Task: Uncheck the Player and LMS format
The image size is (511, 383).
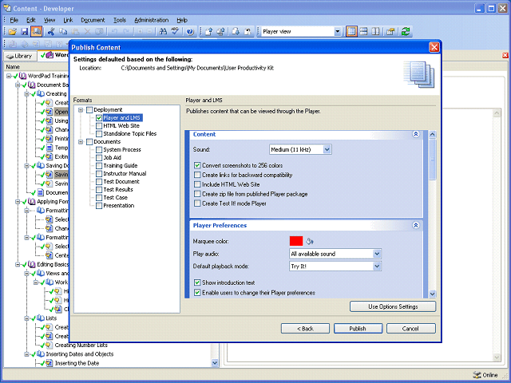Action: point(99,118)
